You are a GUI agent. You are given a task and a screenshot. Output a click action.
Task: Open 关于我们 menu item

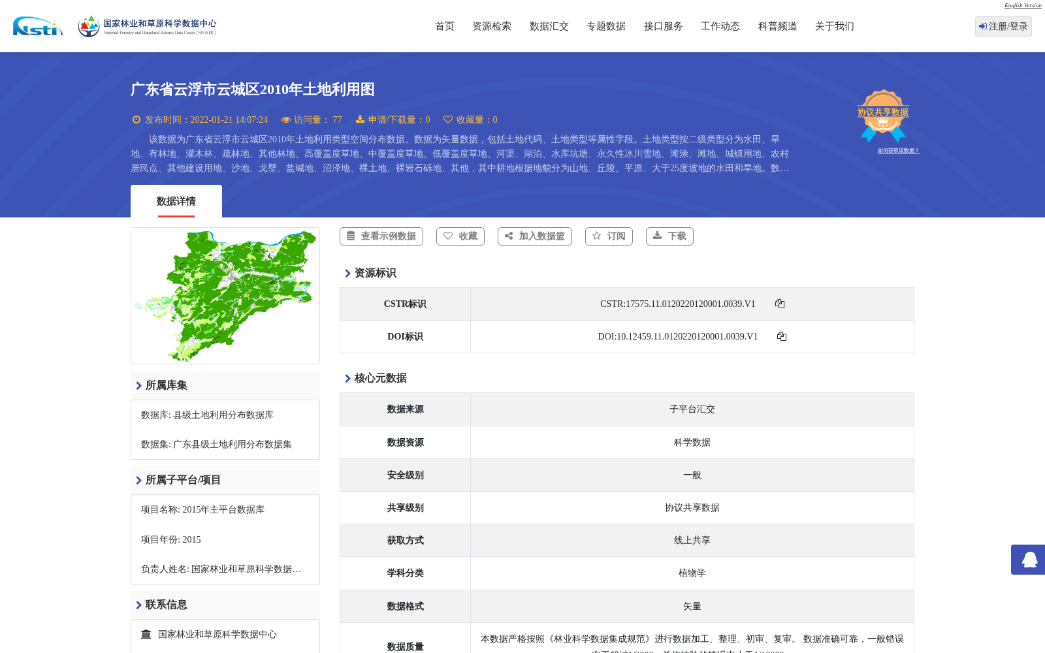835,26
